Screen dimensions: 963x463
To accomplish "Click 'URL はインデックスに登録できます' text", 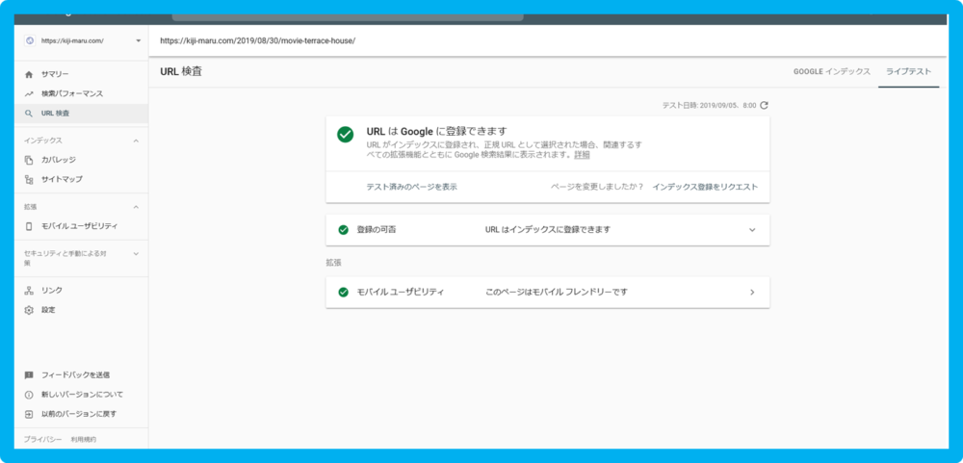I will coord(548,230).
